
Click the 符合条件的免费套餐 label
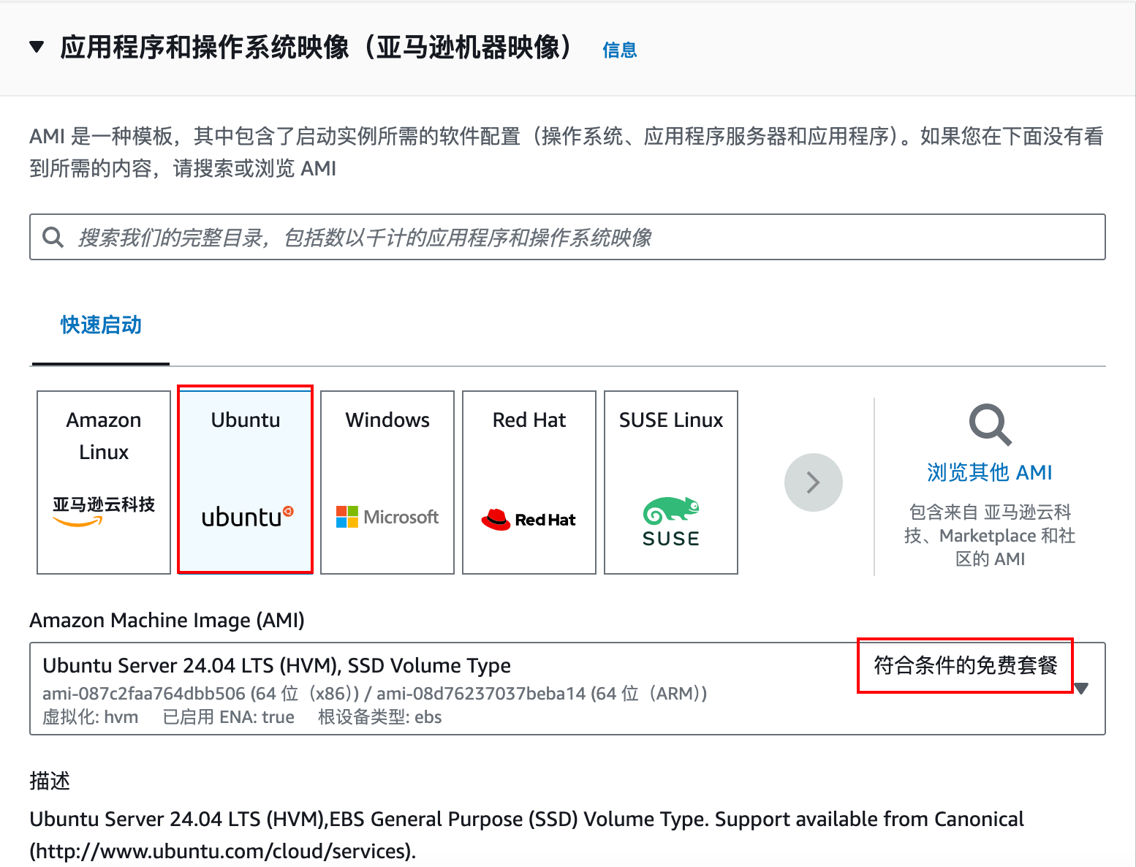[965, 665]
